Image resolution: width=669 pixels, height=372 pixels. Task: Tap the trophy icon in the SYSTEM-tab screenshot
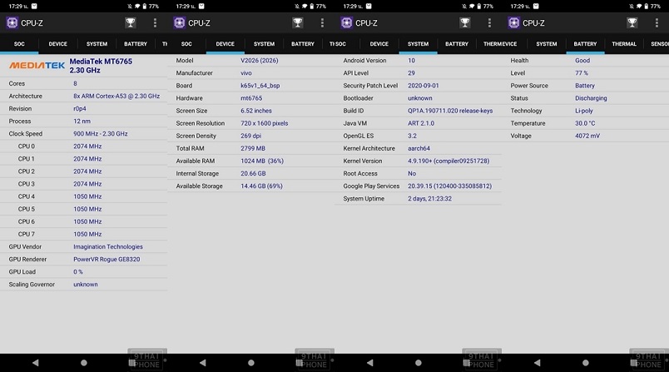point(464,22)
